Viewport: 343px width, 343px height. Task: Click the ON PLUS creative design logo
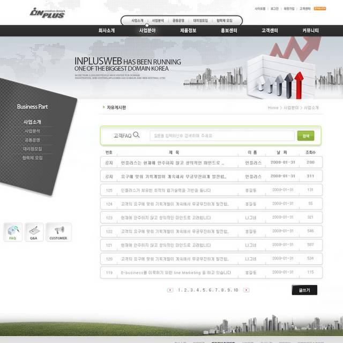(47, 13)
